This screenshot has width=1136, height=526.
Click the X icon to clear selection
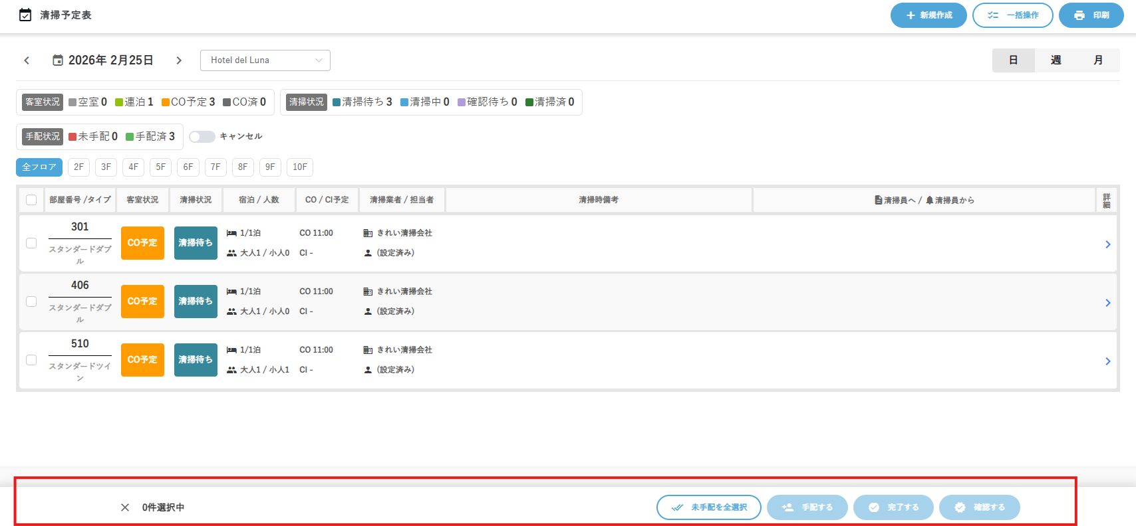pyautogui.click(x=125, y=507)
